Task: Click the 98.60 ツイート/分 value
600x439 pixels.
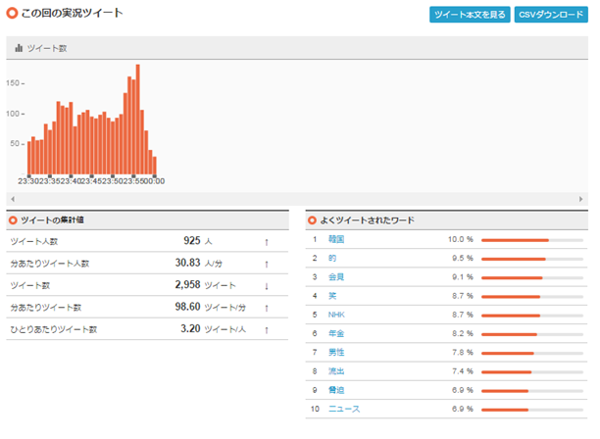Action: (x=211, y=307)
